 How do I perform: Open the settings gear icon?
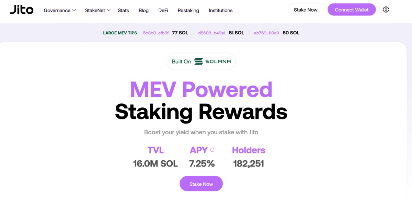point(386,10)
